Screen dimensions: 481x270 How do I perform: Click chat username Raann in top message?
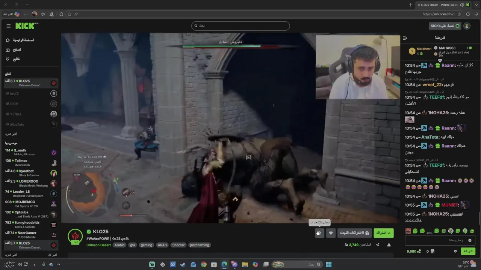coord(448,65)
